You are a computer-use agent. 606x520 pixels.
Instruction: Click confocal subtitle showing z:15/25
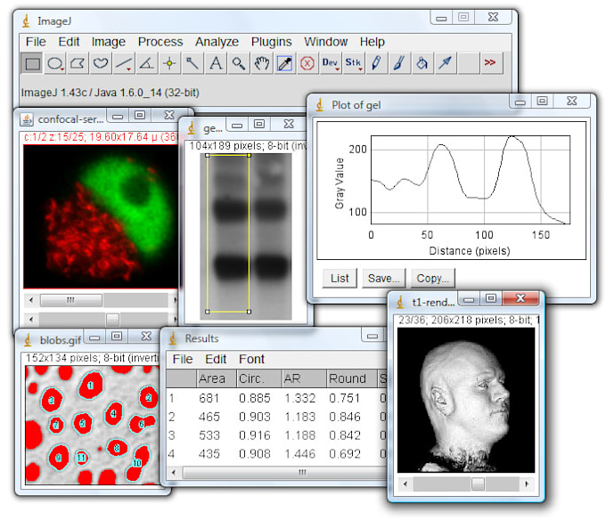pyautogui.click(x=101, y=137)
